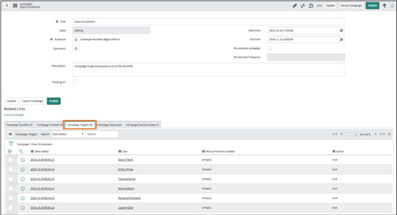Screen dimensions: 397x215
Task: Open user record Margaret Michalski
Action: point(129,198)
